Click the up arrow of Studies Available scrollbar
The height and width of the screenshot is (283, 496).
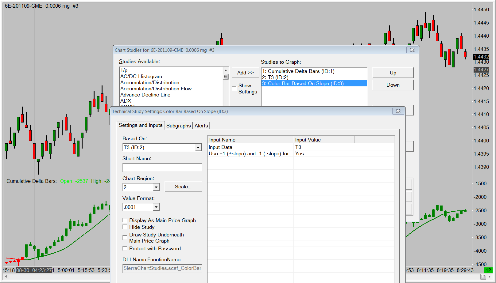click(226, 70)
